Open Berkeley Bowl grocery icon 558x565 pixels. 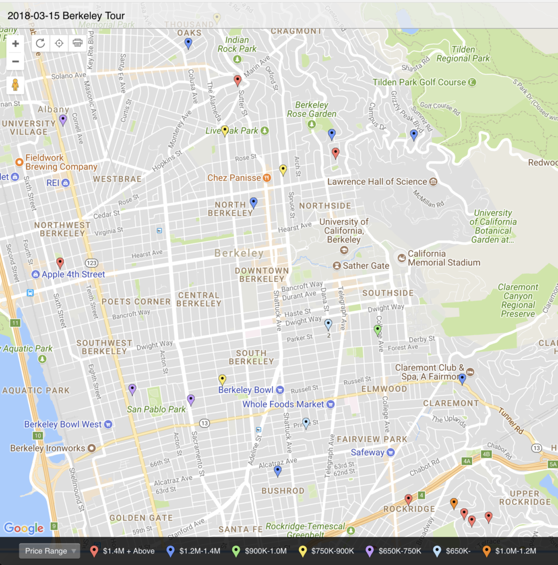pos(280,390)
